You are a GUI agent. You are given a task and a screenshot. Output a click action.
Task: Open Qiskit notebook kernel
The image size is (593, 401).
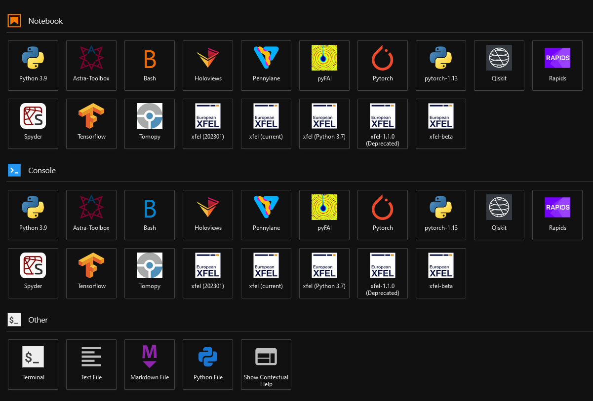point(499,65)
